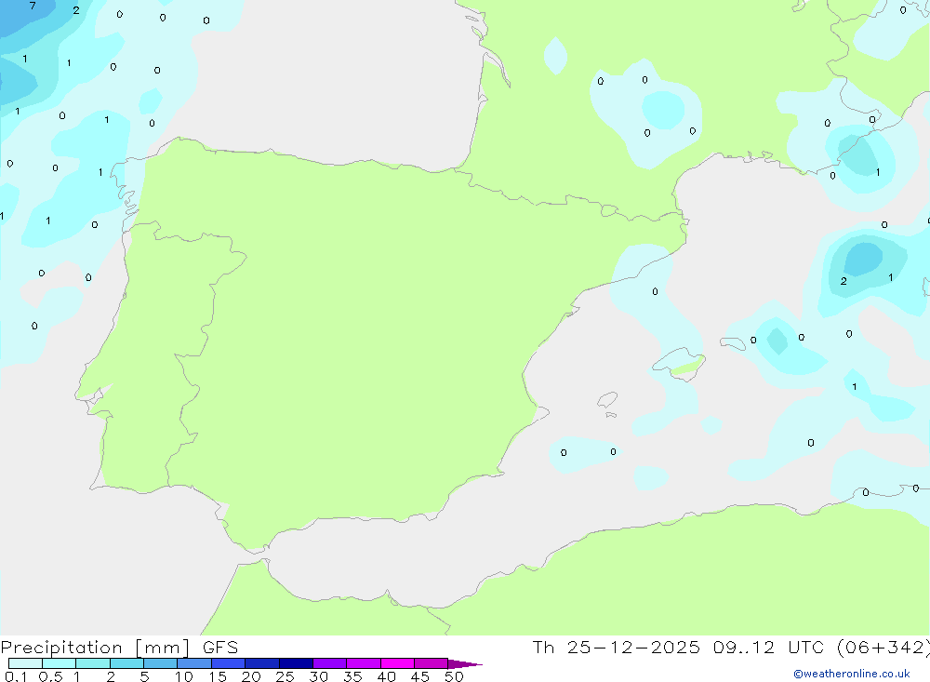
Task: Click the '15' legend scale label
Action: (218, 676)
